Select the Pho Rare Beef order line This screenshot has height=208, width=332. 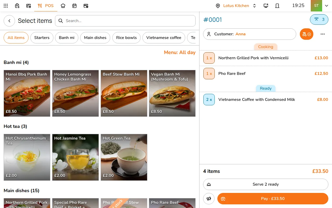266,74
